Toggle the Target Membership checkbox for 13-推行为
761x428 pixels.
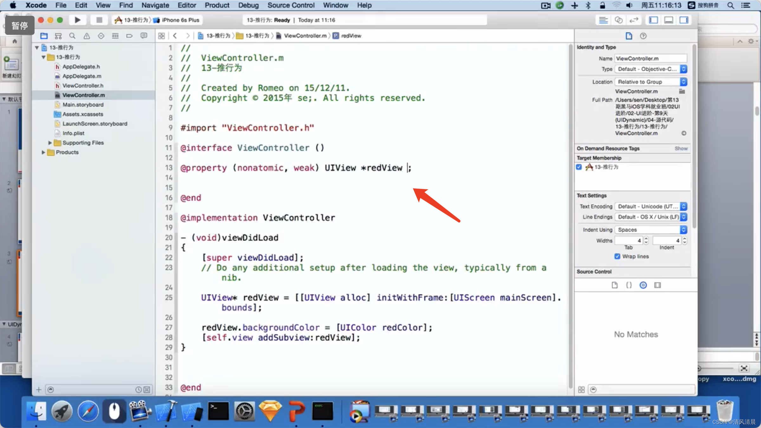point(579,167)
